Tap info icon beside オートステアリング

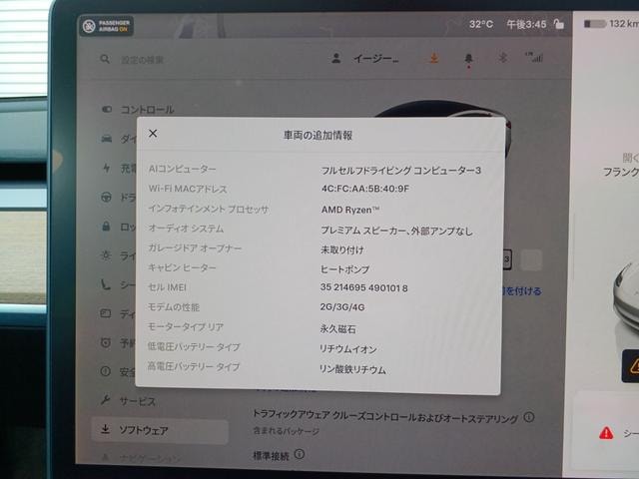529,417
